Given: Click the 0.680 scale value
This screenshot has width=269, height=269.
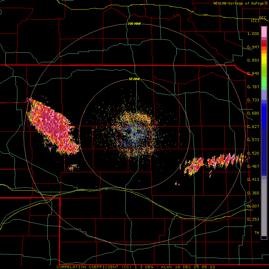Looking at the screenshot, I should coord(253,113).
